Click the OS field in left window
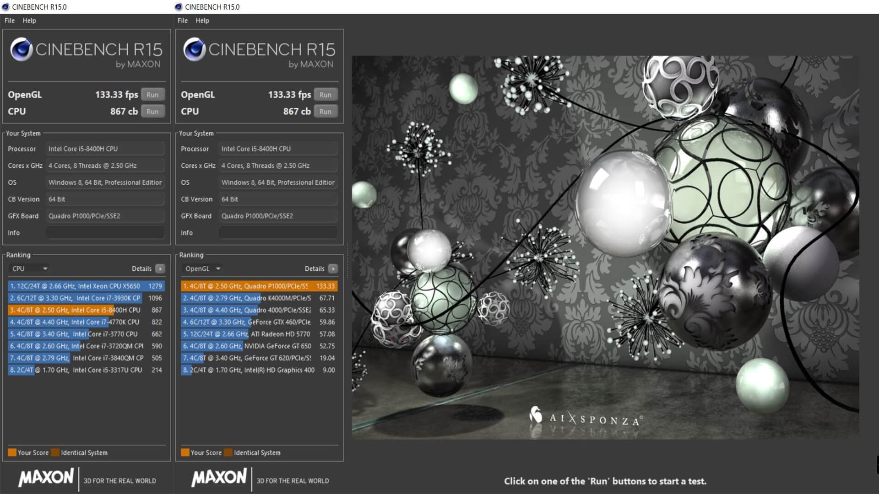879x494 pixels. click(105, 182)
